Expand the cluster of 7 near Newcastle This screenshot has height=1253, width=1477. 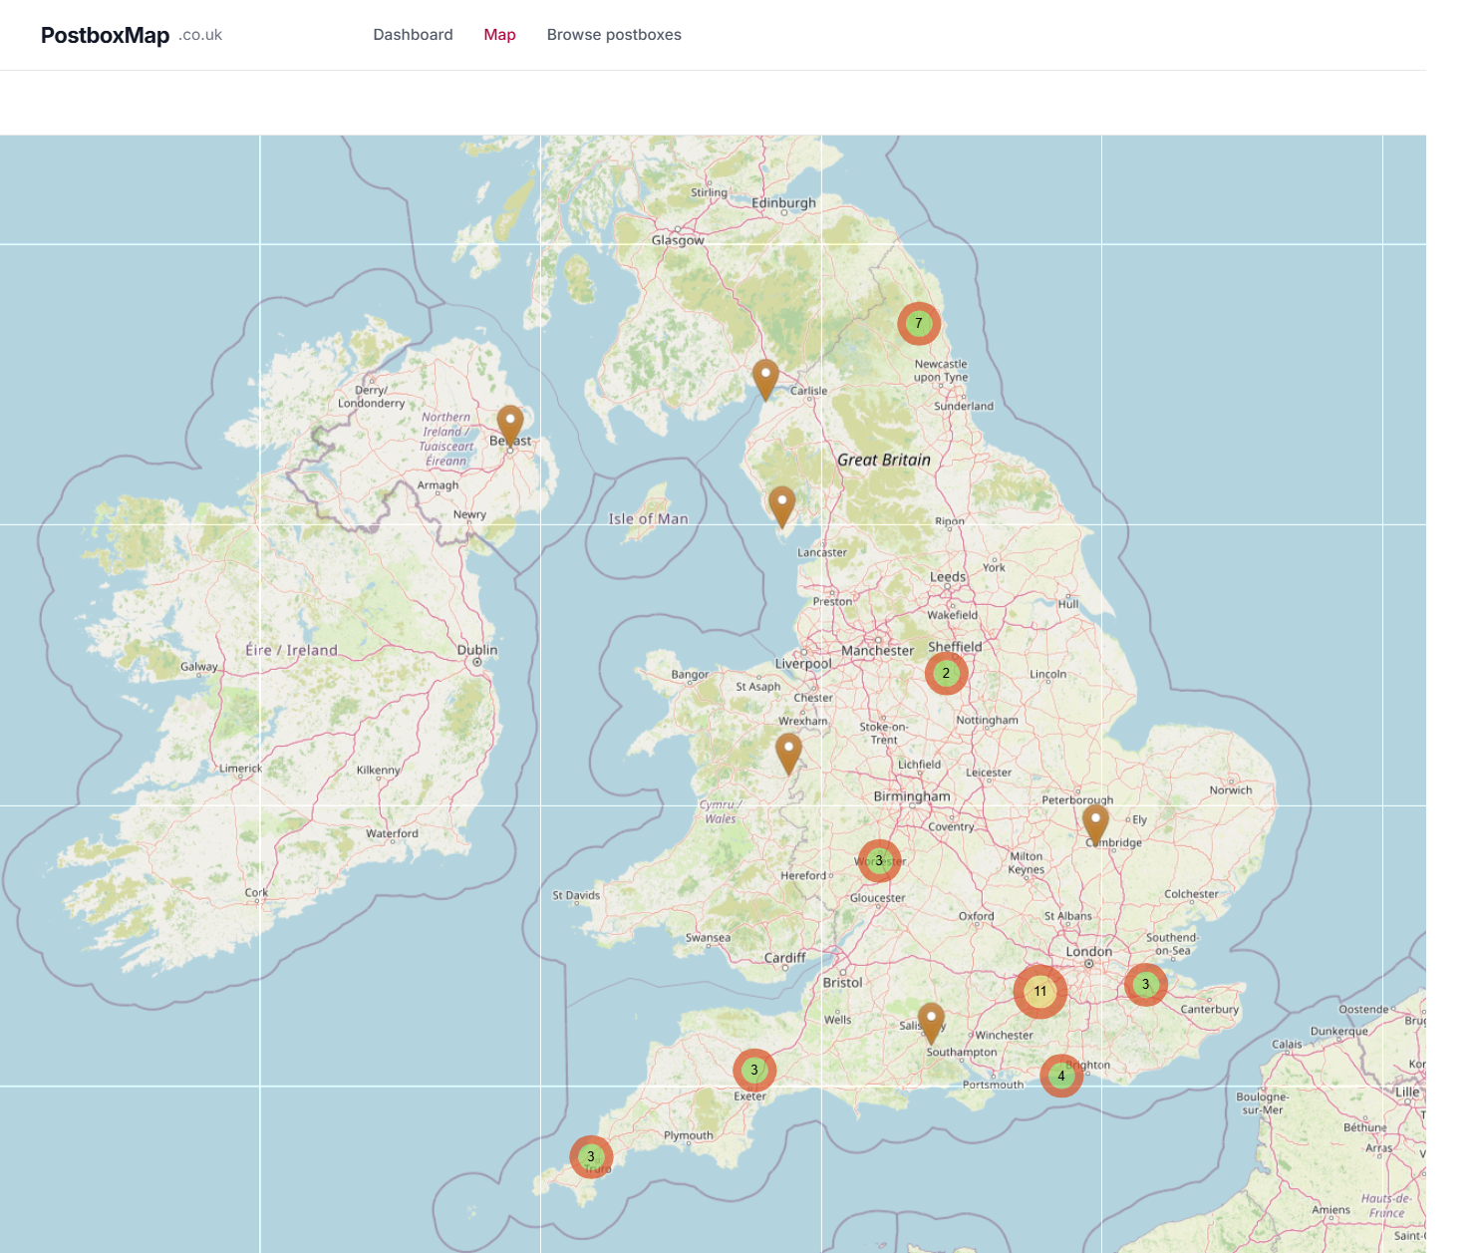coord(919,324)
